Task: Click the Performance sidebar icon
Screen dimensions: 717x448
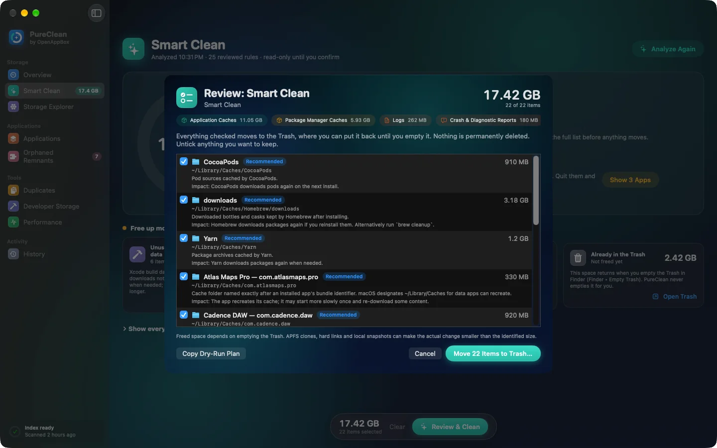Action: (x=13, y=222)
